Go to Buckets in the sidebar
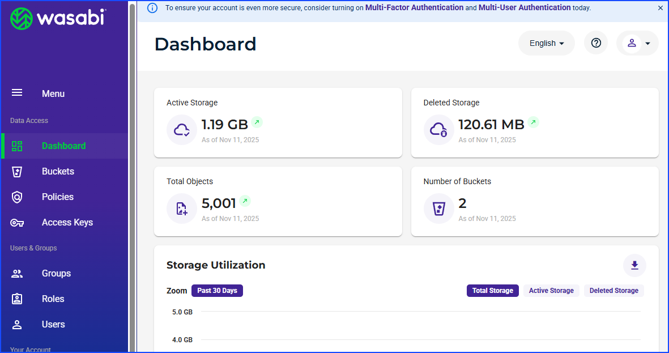This screenshot has width=669, height=353. tap(58, 171)
